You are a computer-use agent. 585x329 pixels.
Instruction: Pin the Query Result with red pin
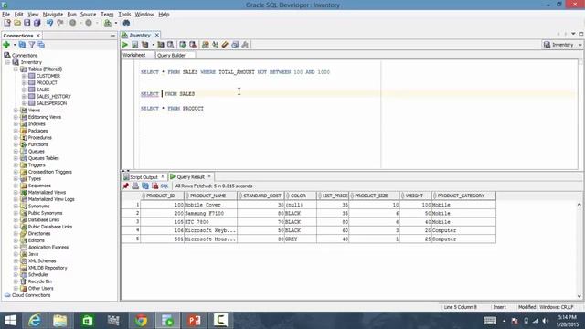126,186
